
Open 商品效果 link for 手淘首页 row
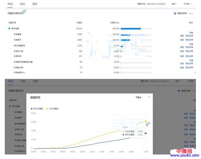(189, 41)
